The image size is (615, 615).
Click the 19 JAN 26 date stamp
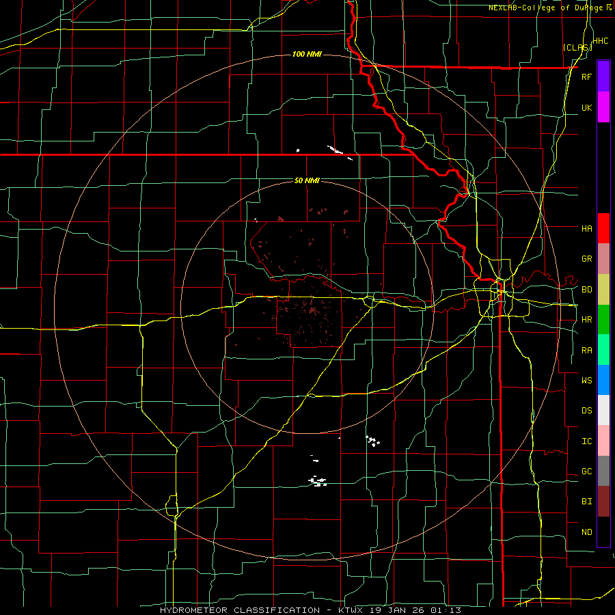click(x=398, y=610)
